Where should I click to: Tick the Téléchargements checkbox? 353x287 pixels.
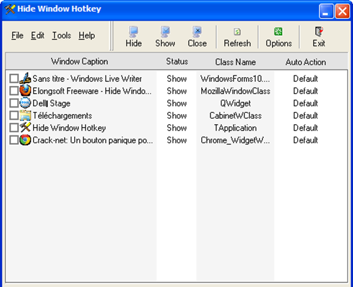point(14,115)
